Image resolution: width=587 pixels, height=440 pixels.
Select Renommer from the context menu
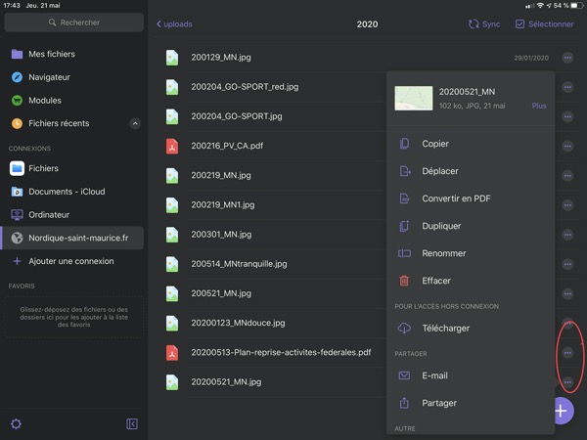[442, 253]
